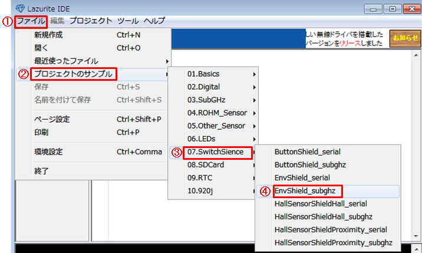Expand 08.SDCard sample category
This screenshot has height=253, width=422.
[213, 165]
